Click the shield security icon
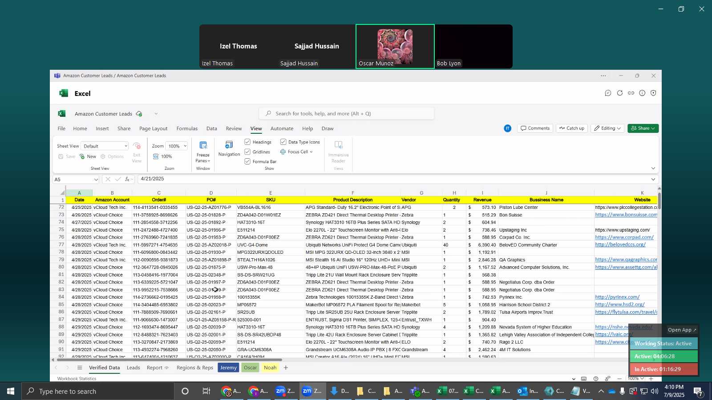The image size is (712, 400). click(x=653, y=93)
